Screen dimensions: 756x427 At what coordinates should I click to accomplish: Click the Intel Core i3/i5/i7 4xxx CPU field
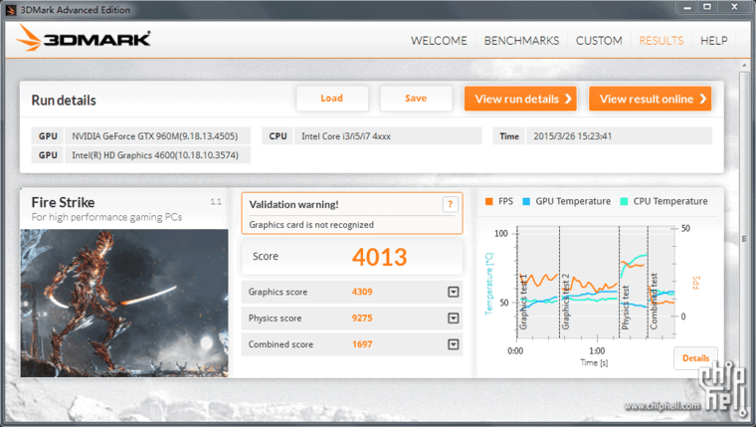pos(388,136)
